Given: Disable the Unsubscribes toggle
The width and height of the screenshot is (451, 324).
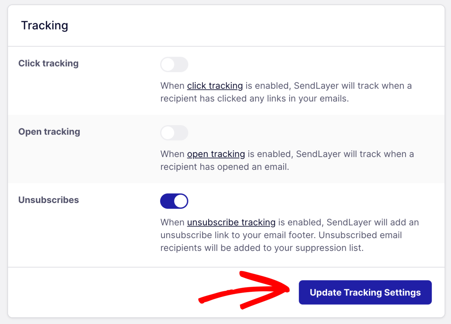Looking at the screenshot, I should [x=174, y=201].
